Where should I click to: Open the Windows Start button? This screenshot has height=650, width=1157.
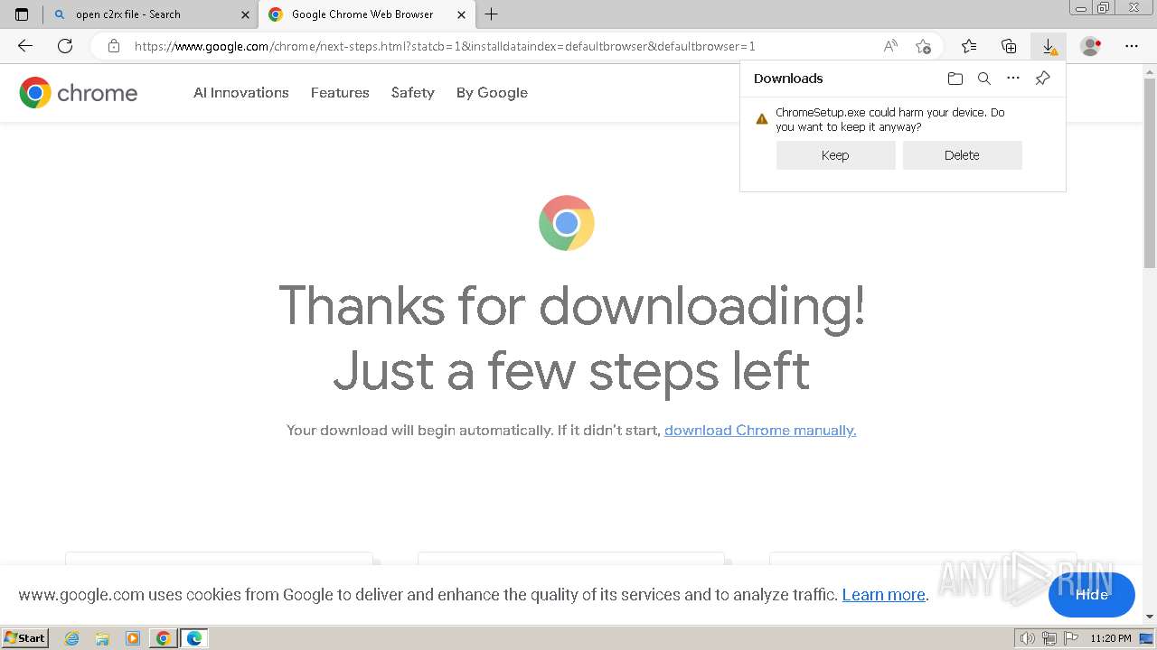click(24, 638)
